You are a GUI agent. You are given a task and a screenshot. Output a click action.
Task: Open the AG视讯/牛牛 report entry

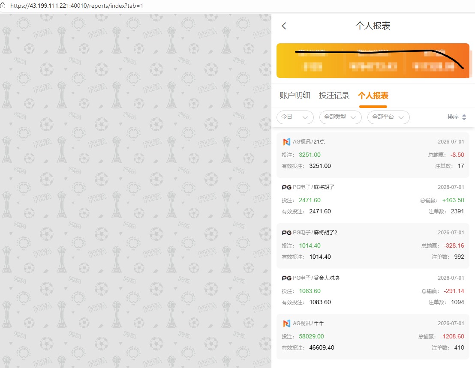(373, 336)
